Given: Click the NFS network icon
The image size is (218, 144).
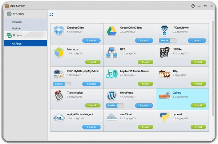Looking at the screenshot, I should click(112, 52).
